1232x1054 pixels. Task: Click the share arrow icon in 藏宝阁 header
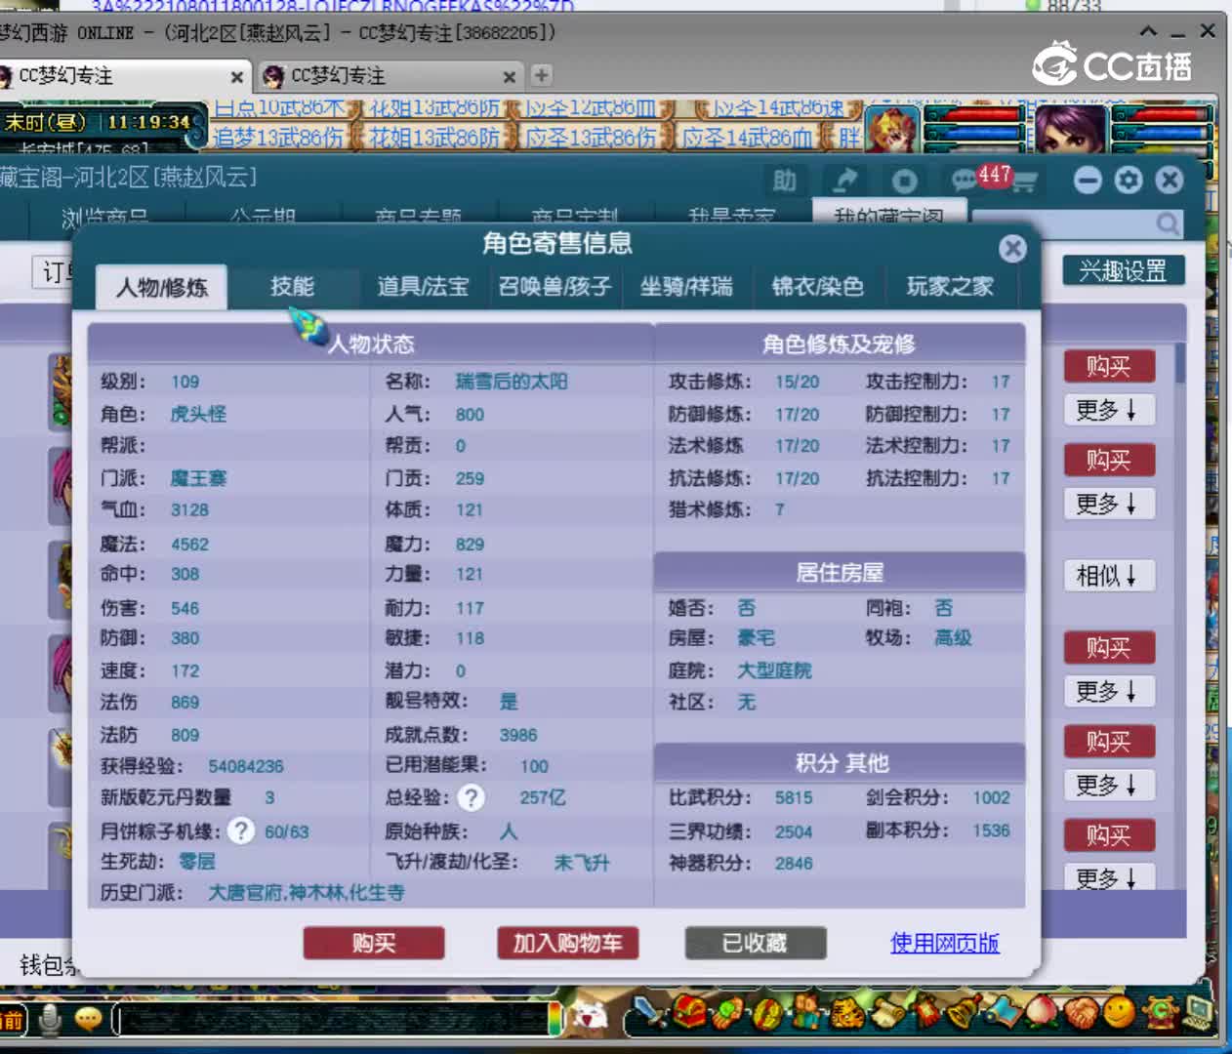pos(844,181)
